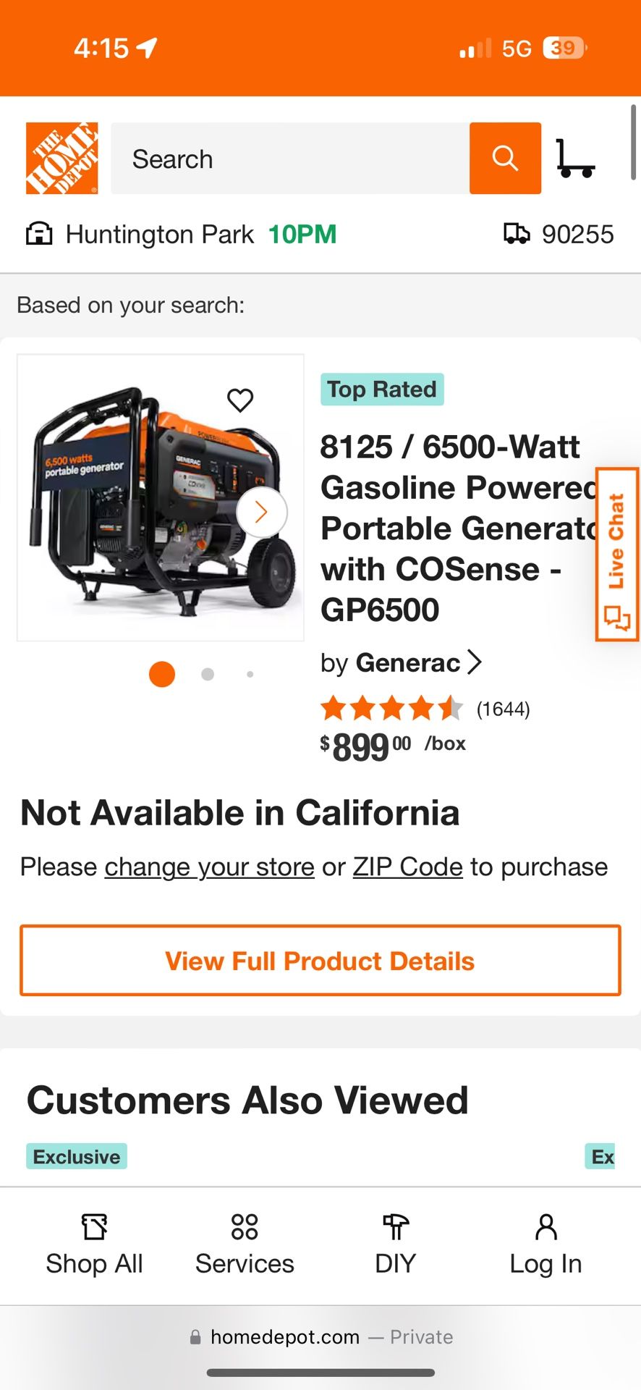This screenshot has height=1390, width=641.
Task: Change delivery ZIP code 90255
Action: (x=577, y=234)
